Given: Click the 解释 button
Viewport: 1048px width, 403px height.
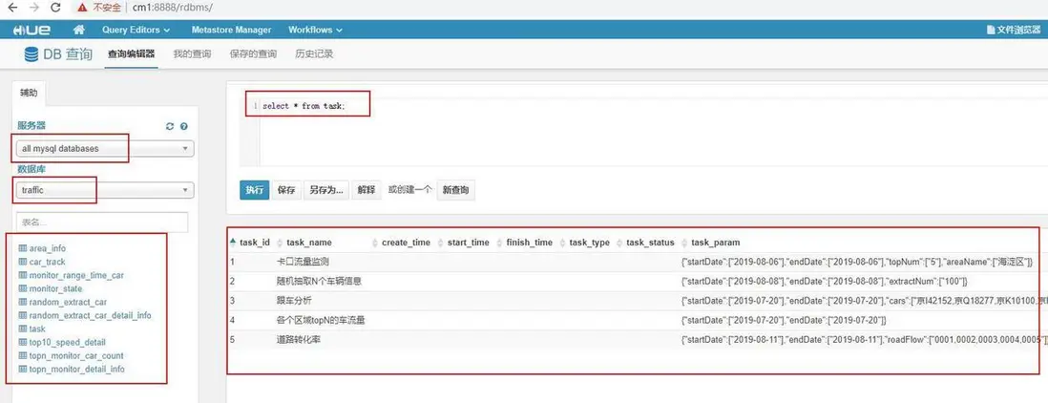Looking at the screenshot, I should (x=366, y=190).
